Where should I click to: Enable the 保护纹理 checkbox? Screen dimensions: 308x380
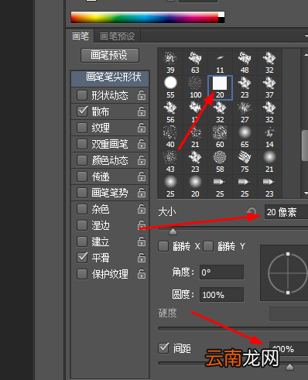coord(82,274)
